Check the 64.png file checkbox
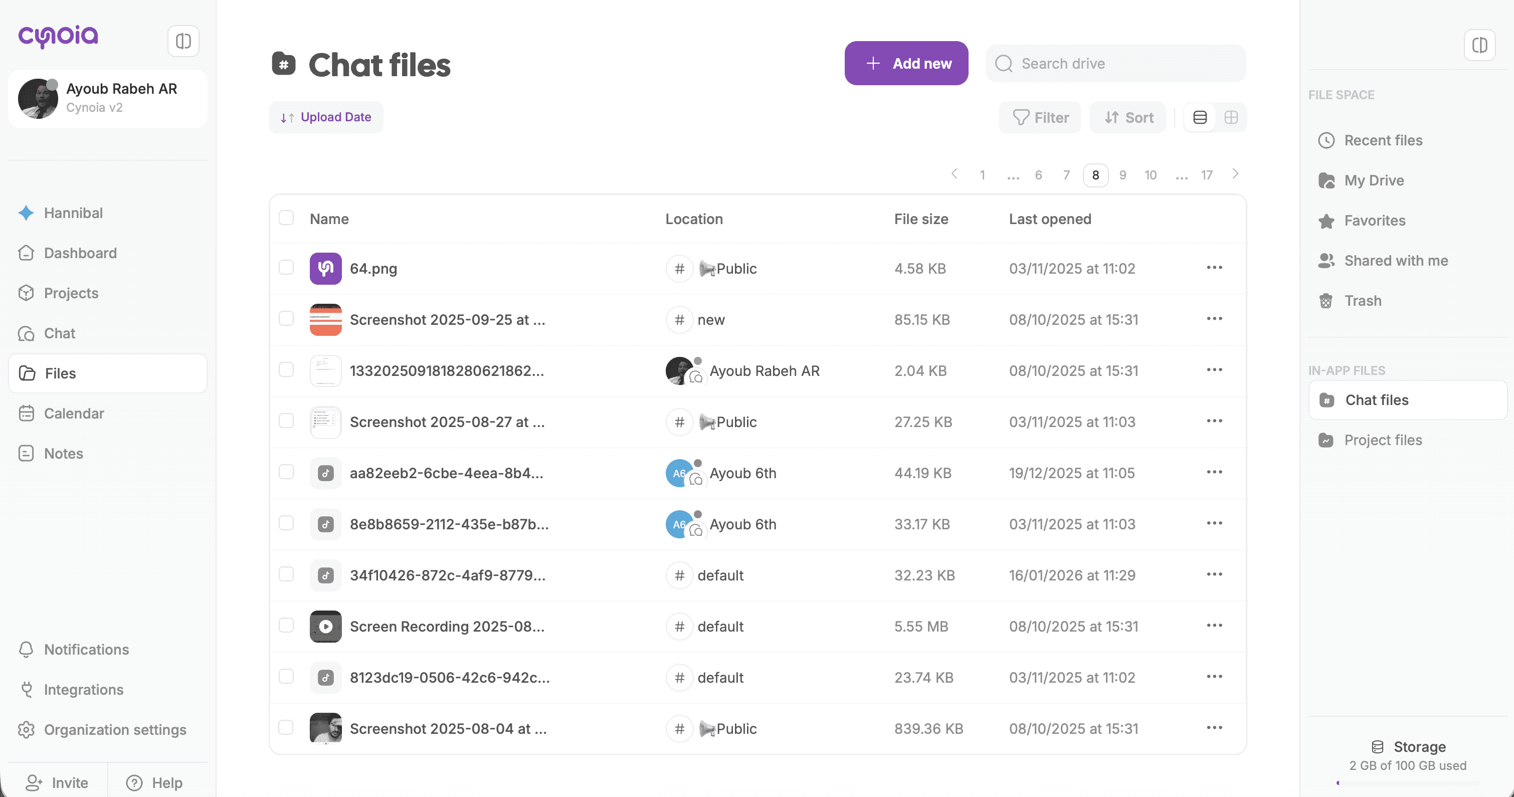 [x=286, y=268]
